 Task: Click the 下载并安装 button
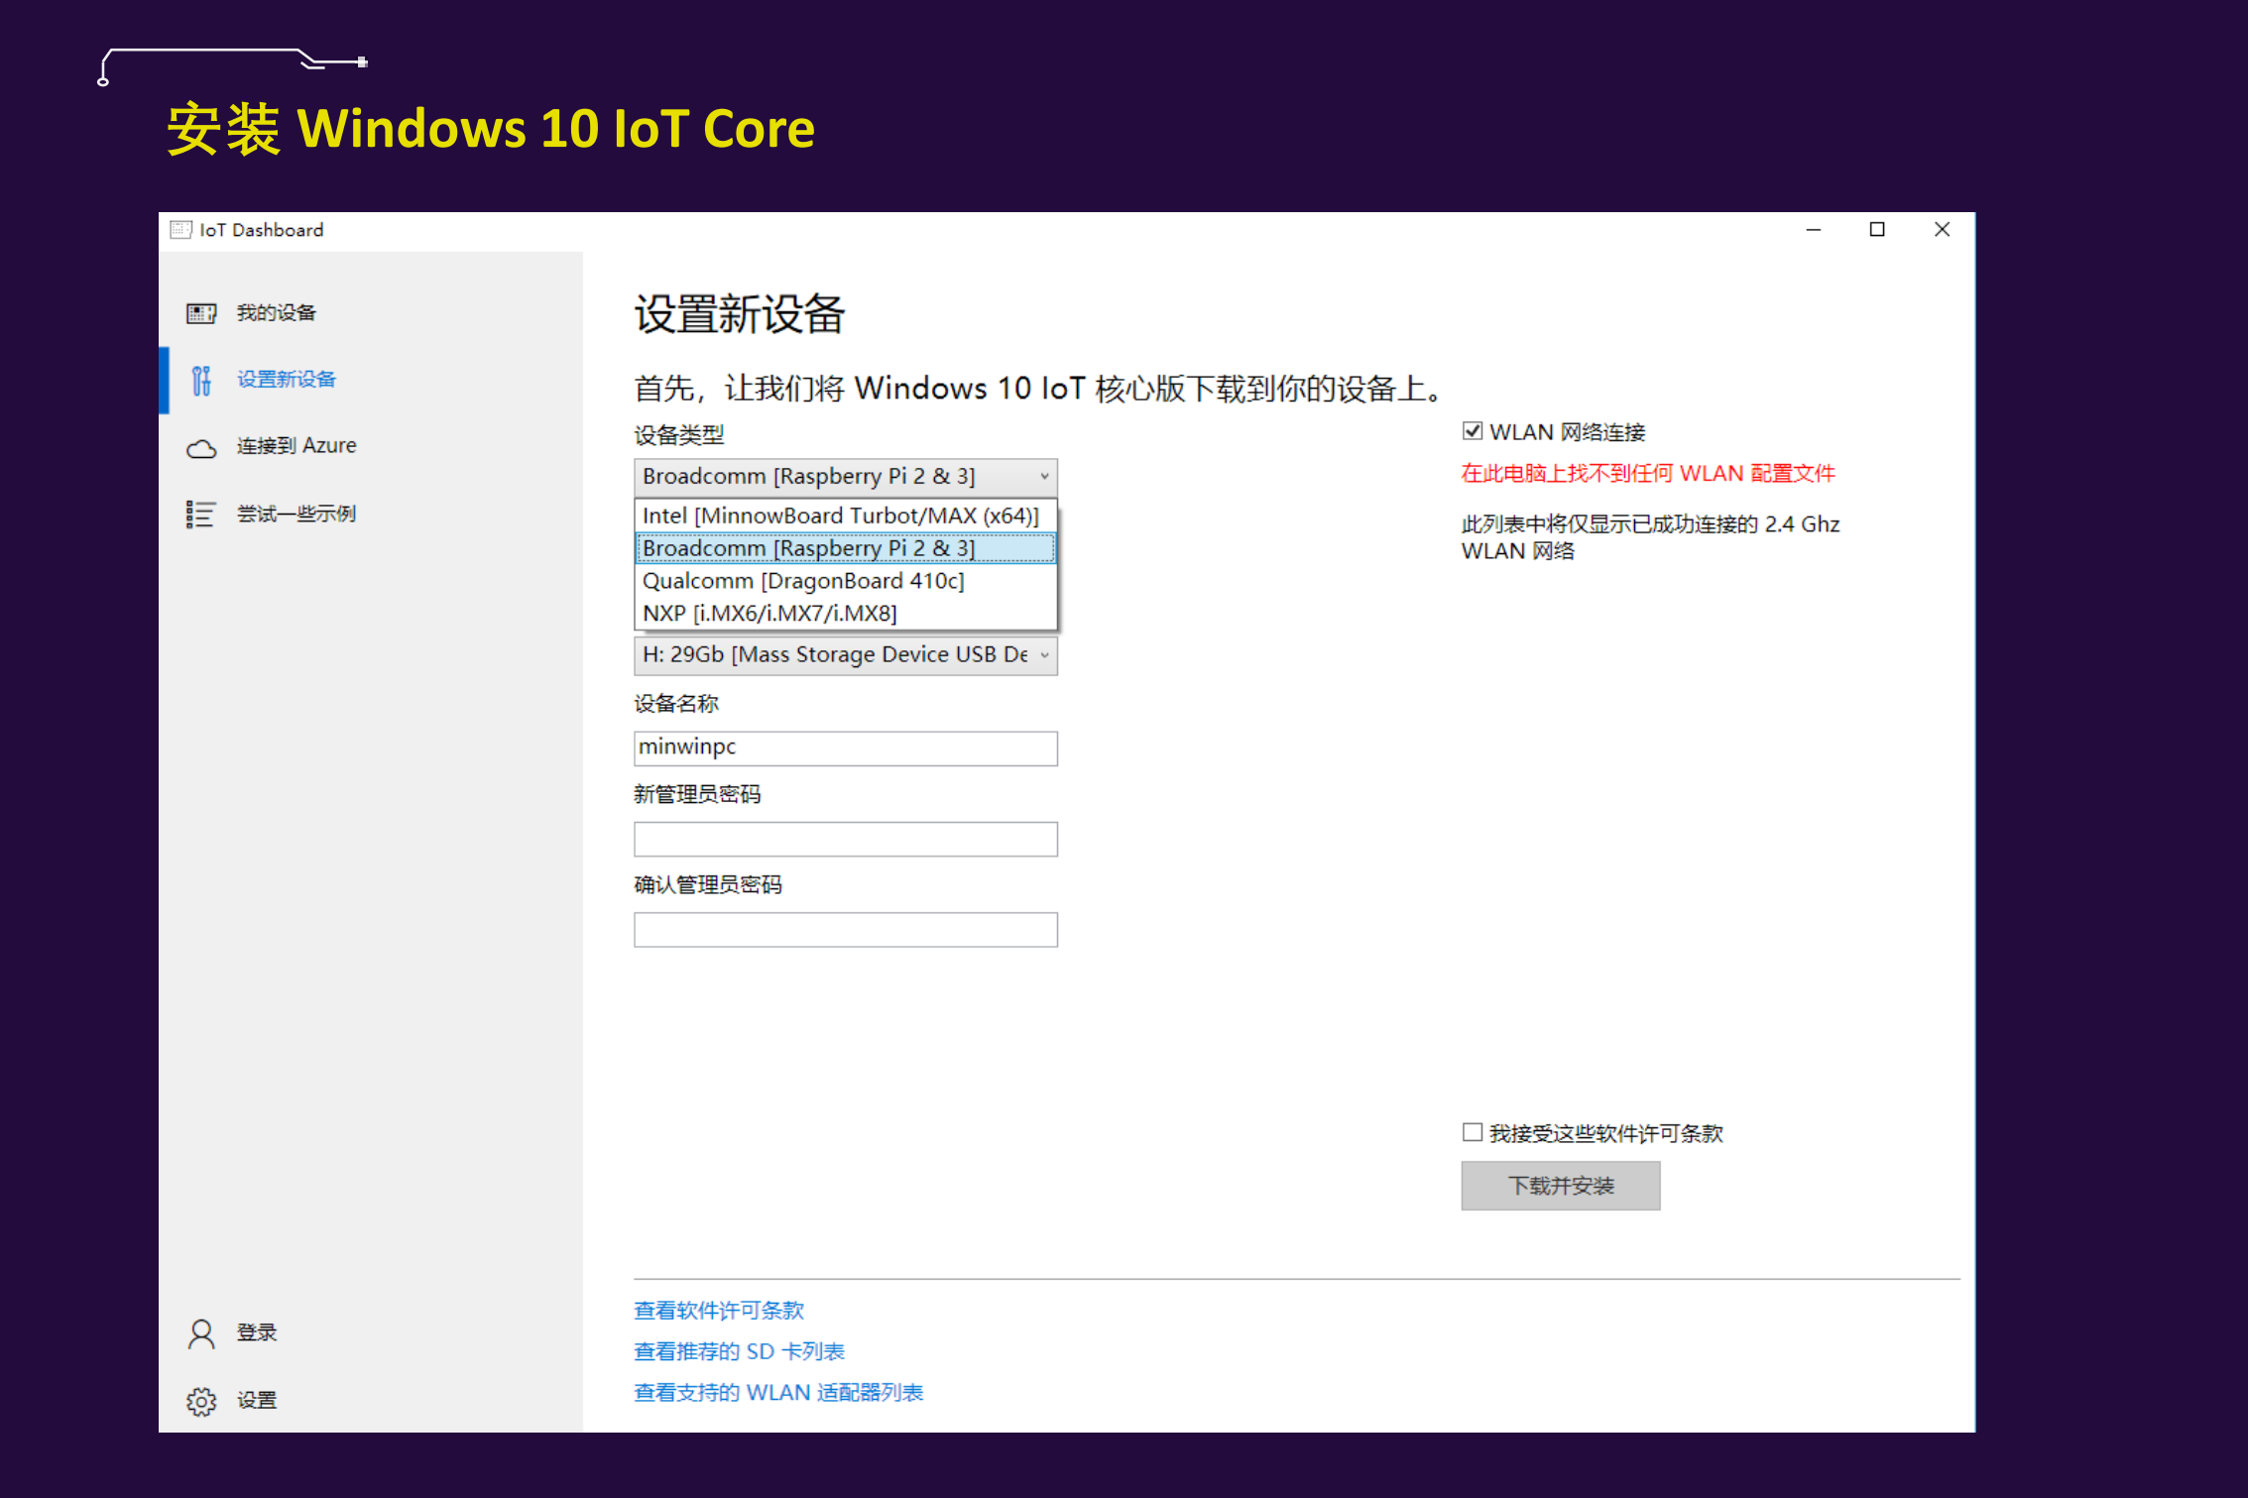pos(1560,1186)
